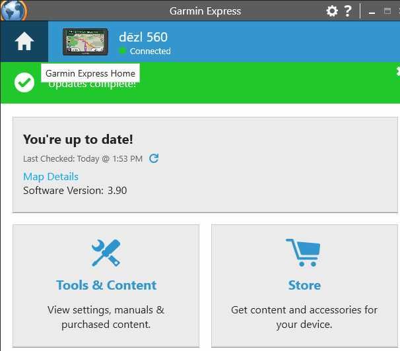400x351 pixels.
Task: Click the green Connected status dot
Action: pyautogui.click(x=123, y=51)
